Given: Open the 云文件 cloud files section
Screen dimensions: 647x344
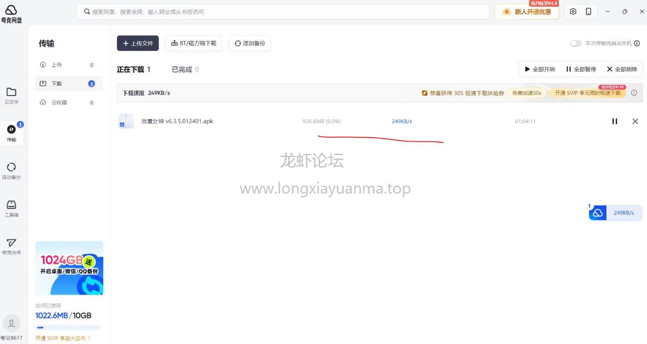Looking at the screenshot, I should tap(11, 96).
